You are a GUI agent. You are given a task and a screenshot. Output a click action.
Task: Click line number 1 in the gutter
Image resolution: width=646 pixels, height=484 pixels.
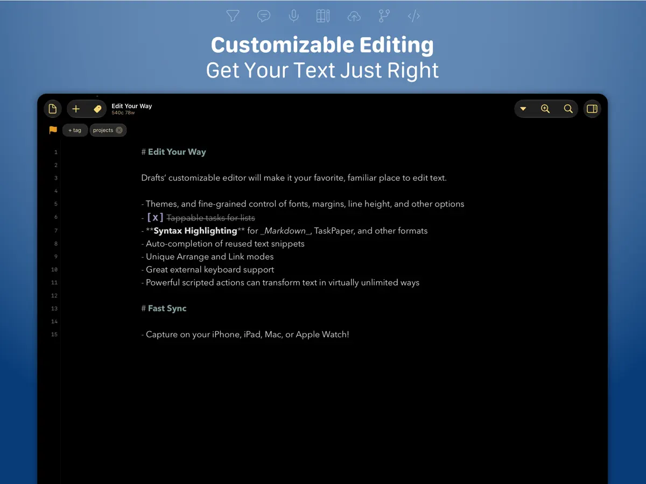[55, 152]
